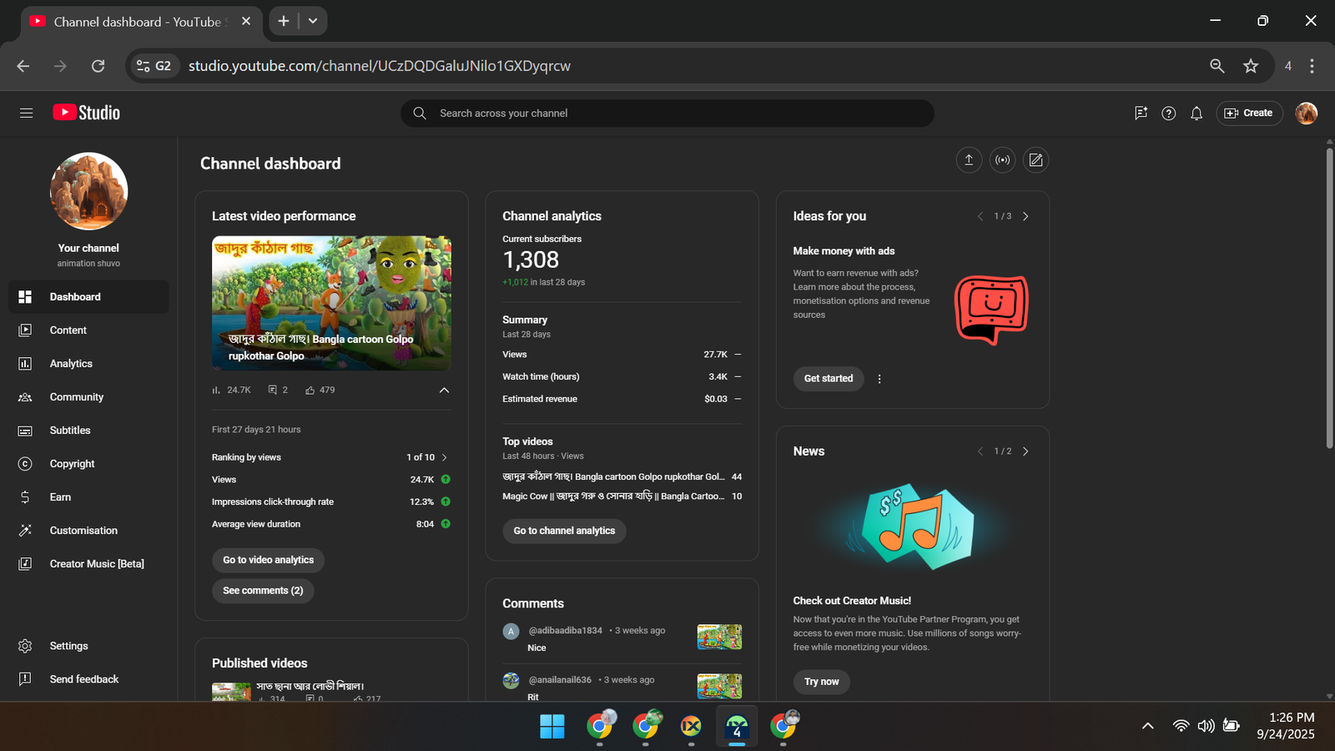The height and width of the screenshot is (751, 1335).
Task: Expand Ranking by views details arrow
Action: coord(445,457)
